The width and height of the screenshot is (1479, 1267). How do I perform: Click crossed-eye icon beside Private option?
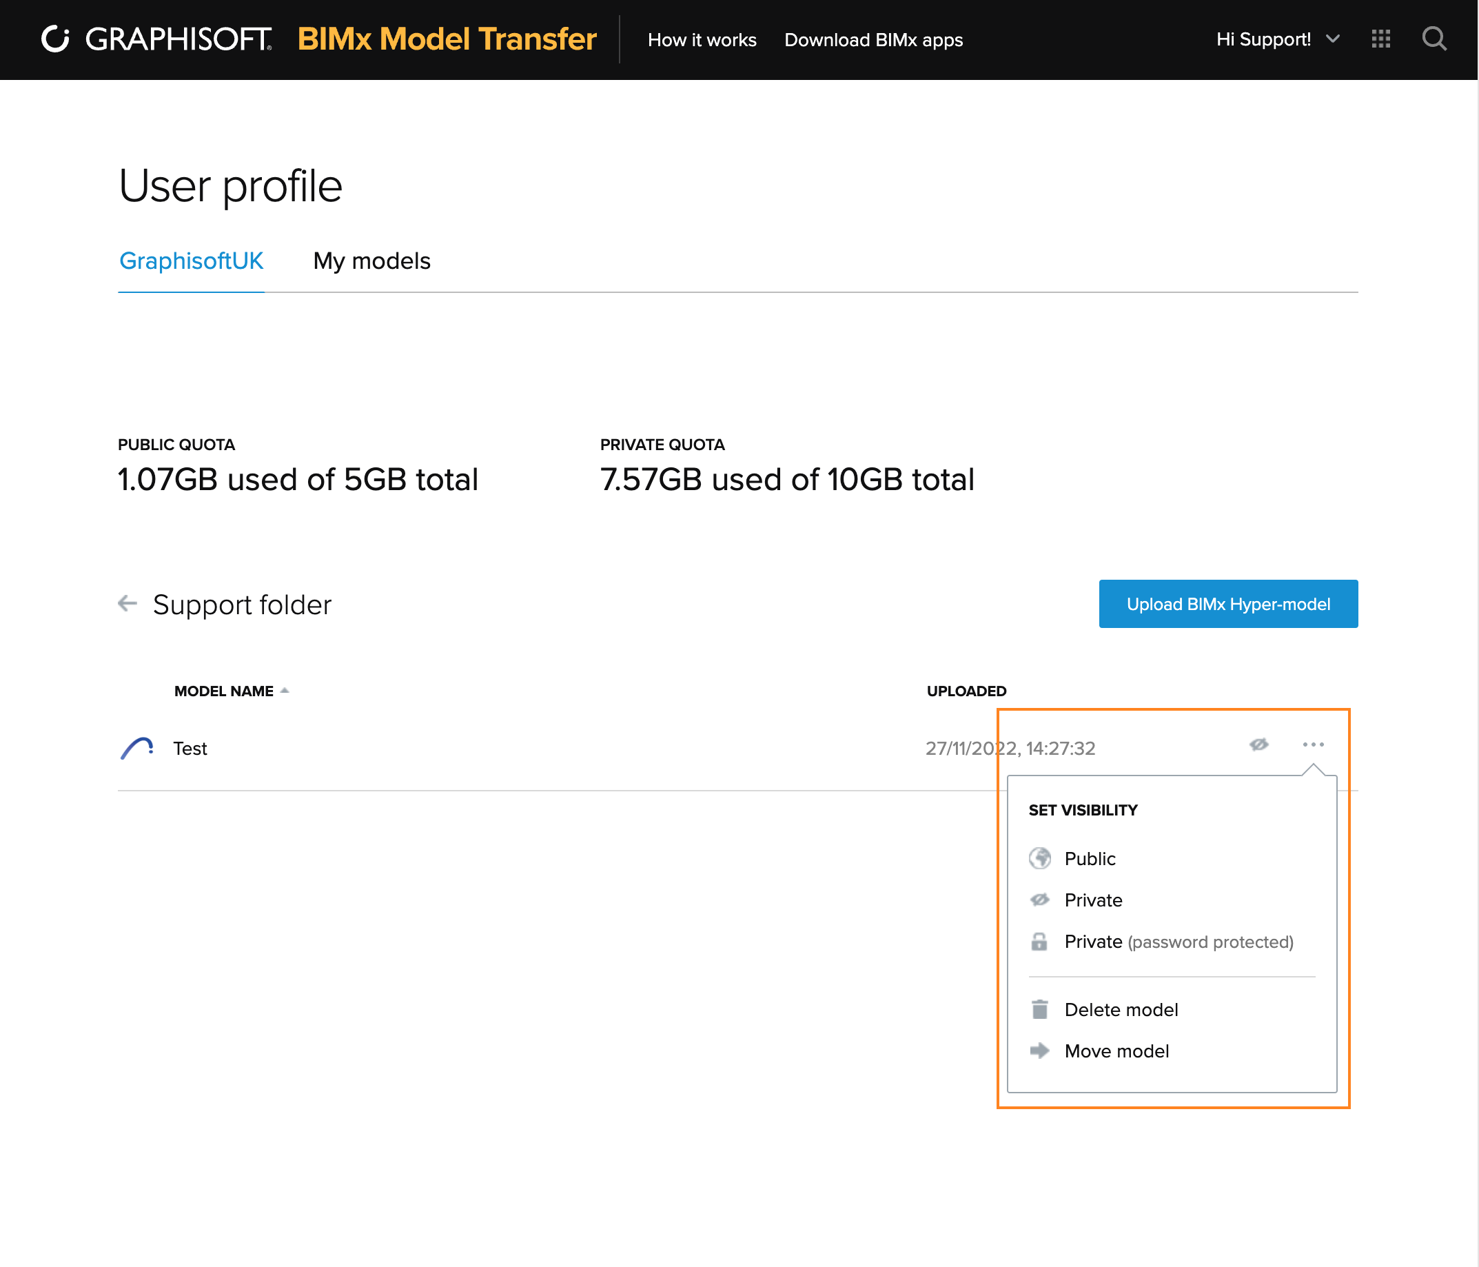1039,900
